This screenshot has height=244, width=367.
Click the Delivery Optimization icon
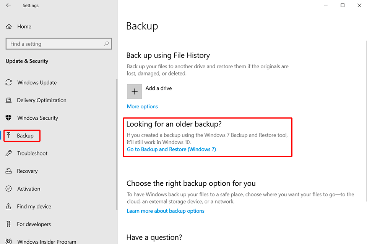[x=9, y=100]
